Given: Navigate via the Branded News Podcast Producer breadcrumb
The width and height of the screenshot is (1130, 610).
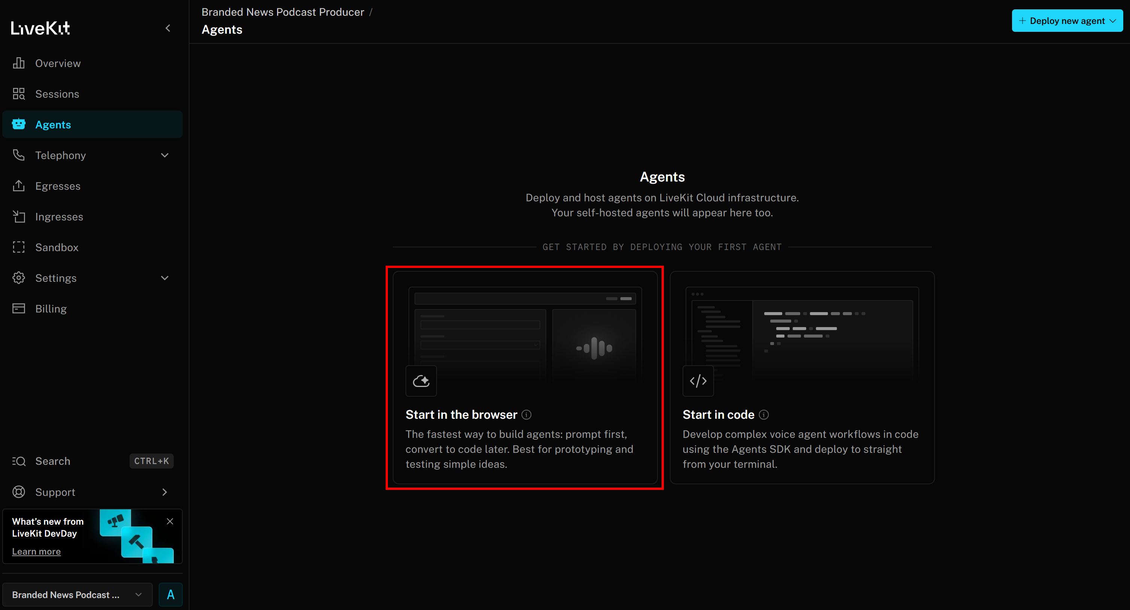Looking at the screenshot, I should point(282,12).
